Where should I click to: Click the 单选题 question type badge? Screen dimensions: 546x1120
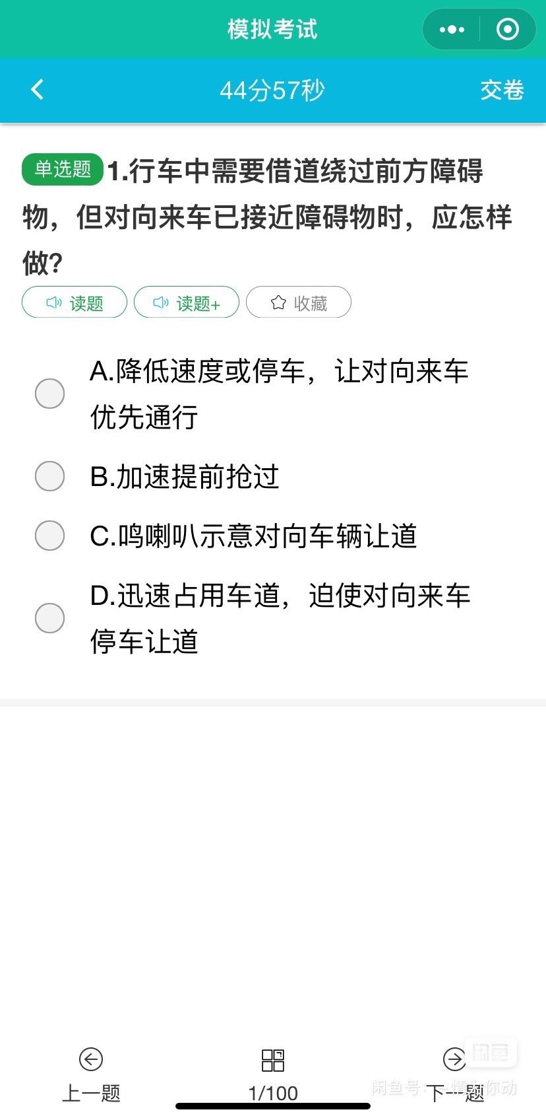pos(63,169)
